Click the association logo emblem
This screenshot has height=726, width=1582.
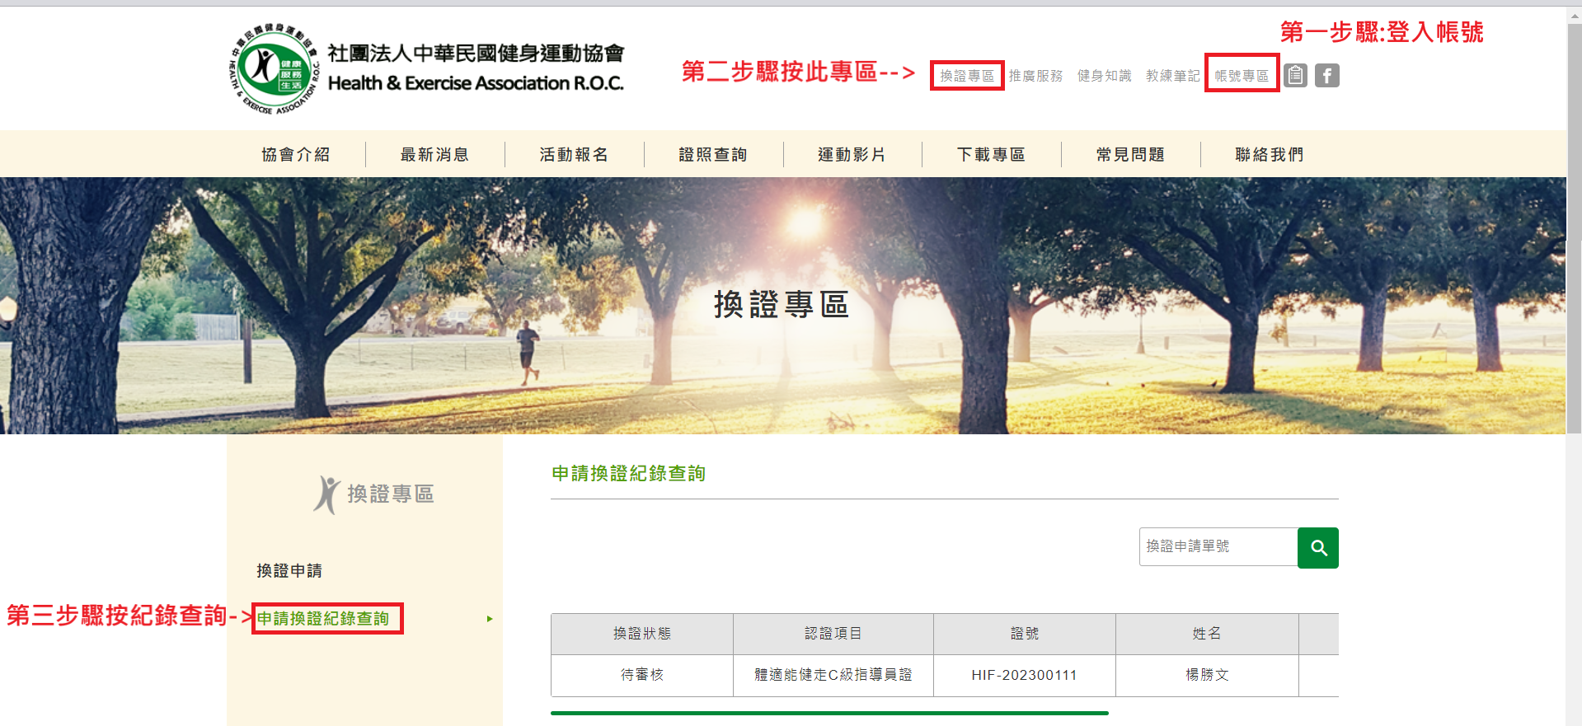point(275,69)
